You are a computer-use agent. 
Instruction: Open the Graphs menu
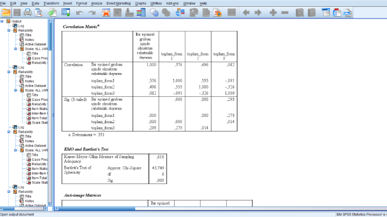coord(141,3)
